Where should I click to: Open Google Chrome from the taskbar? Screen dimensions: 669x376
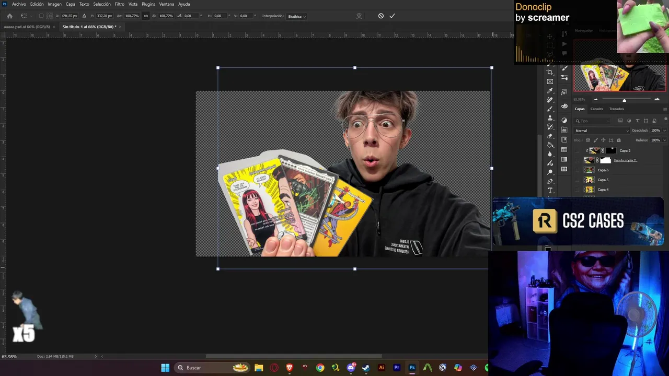320,368
